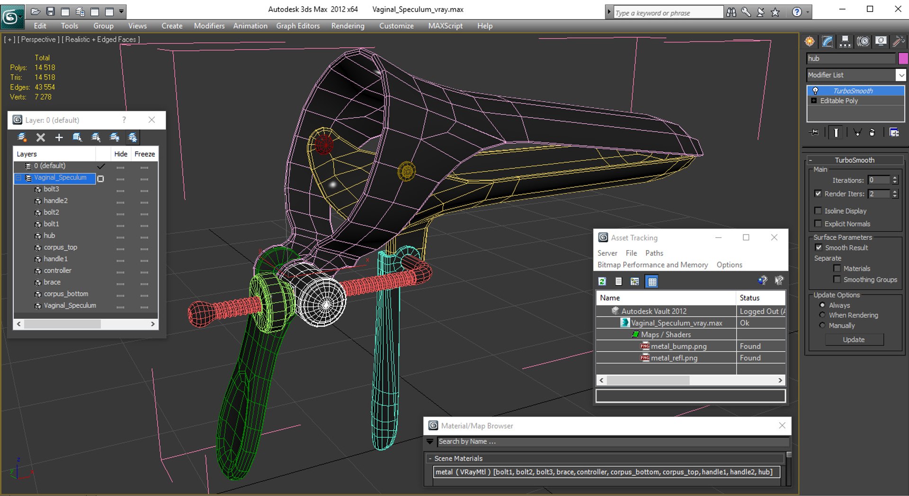This screenshot has height=496, width=909.
Task: Click the Asset Tracking horizontal scrollbar
Action: tap(691, 380)
